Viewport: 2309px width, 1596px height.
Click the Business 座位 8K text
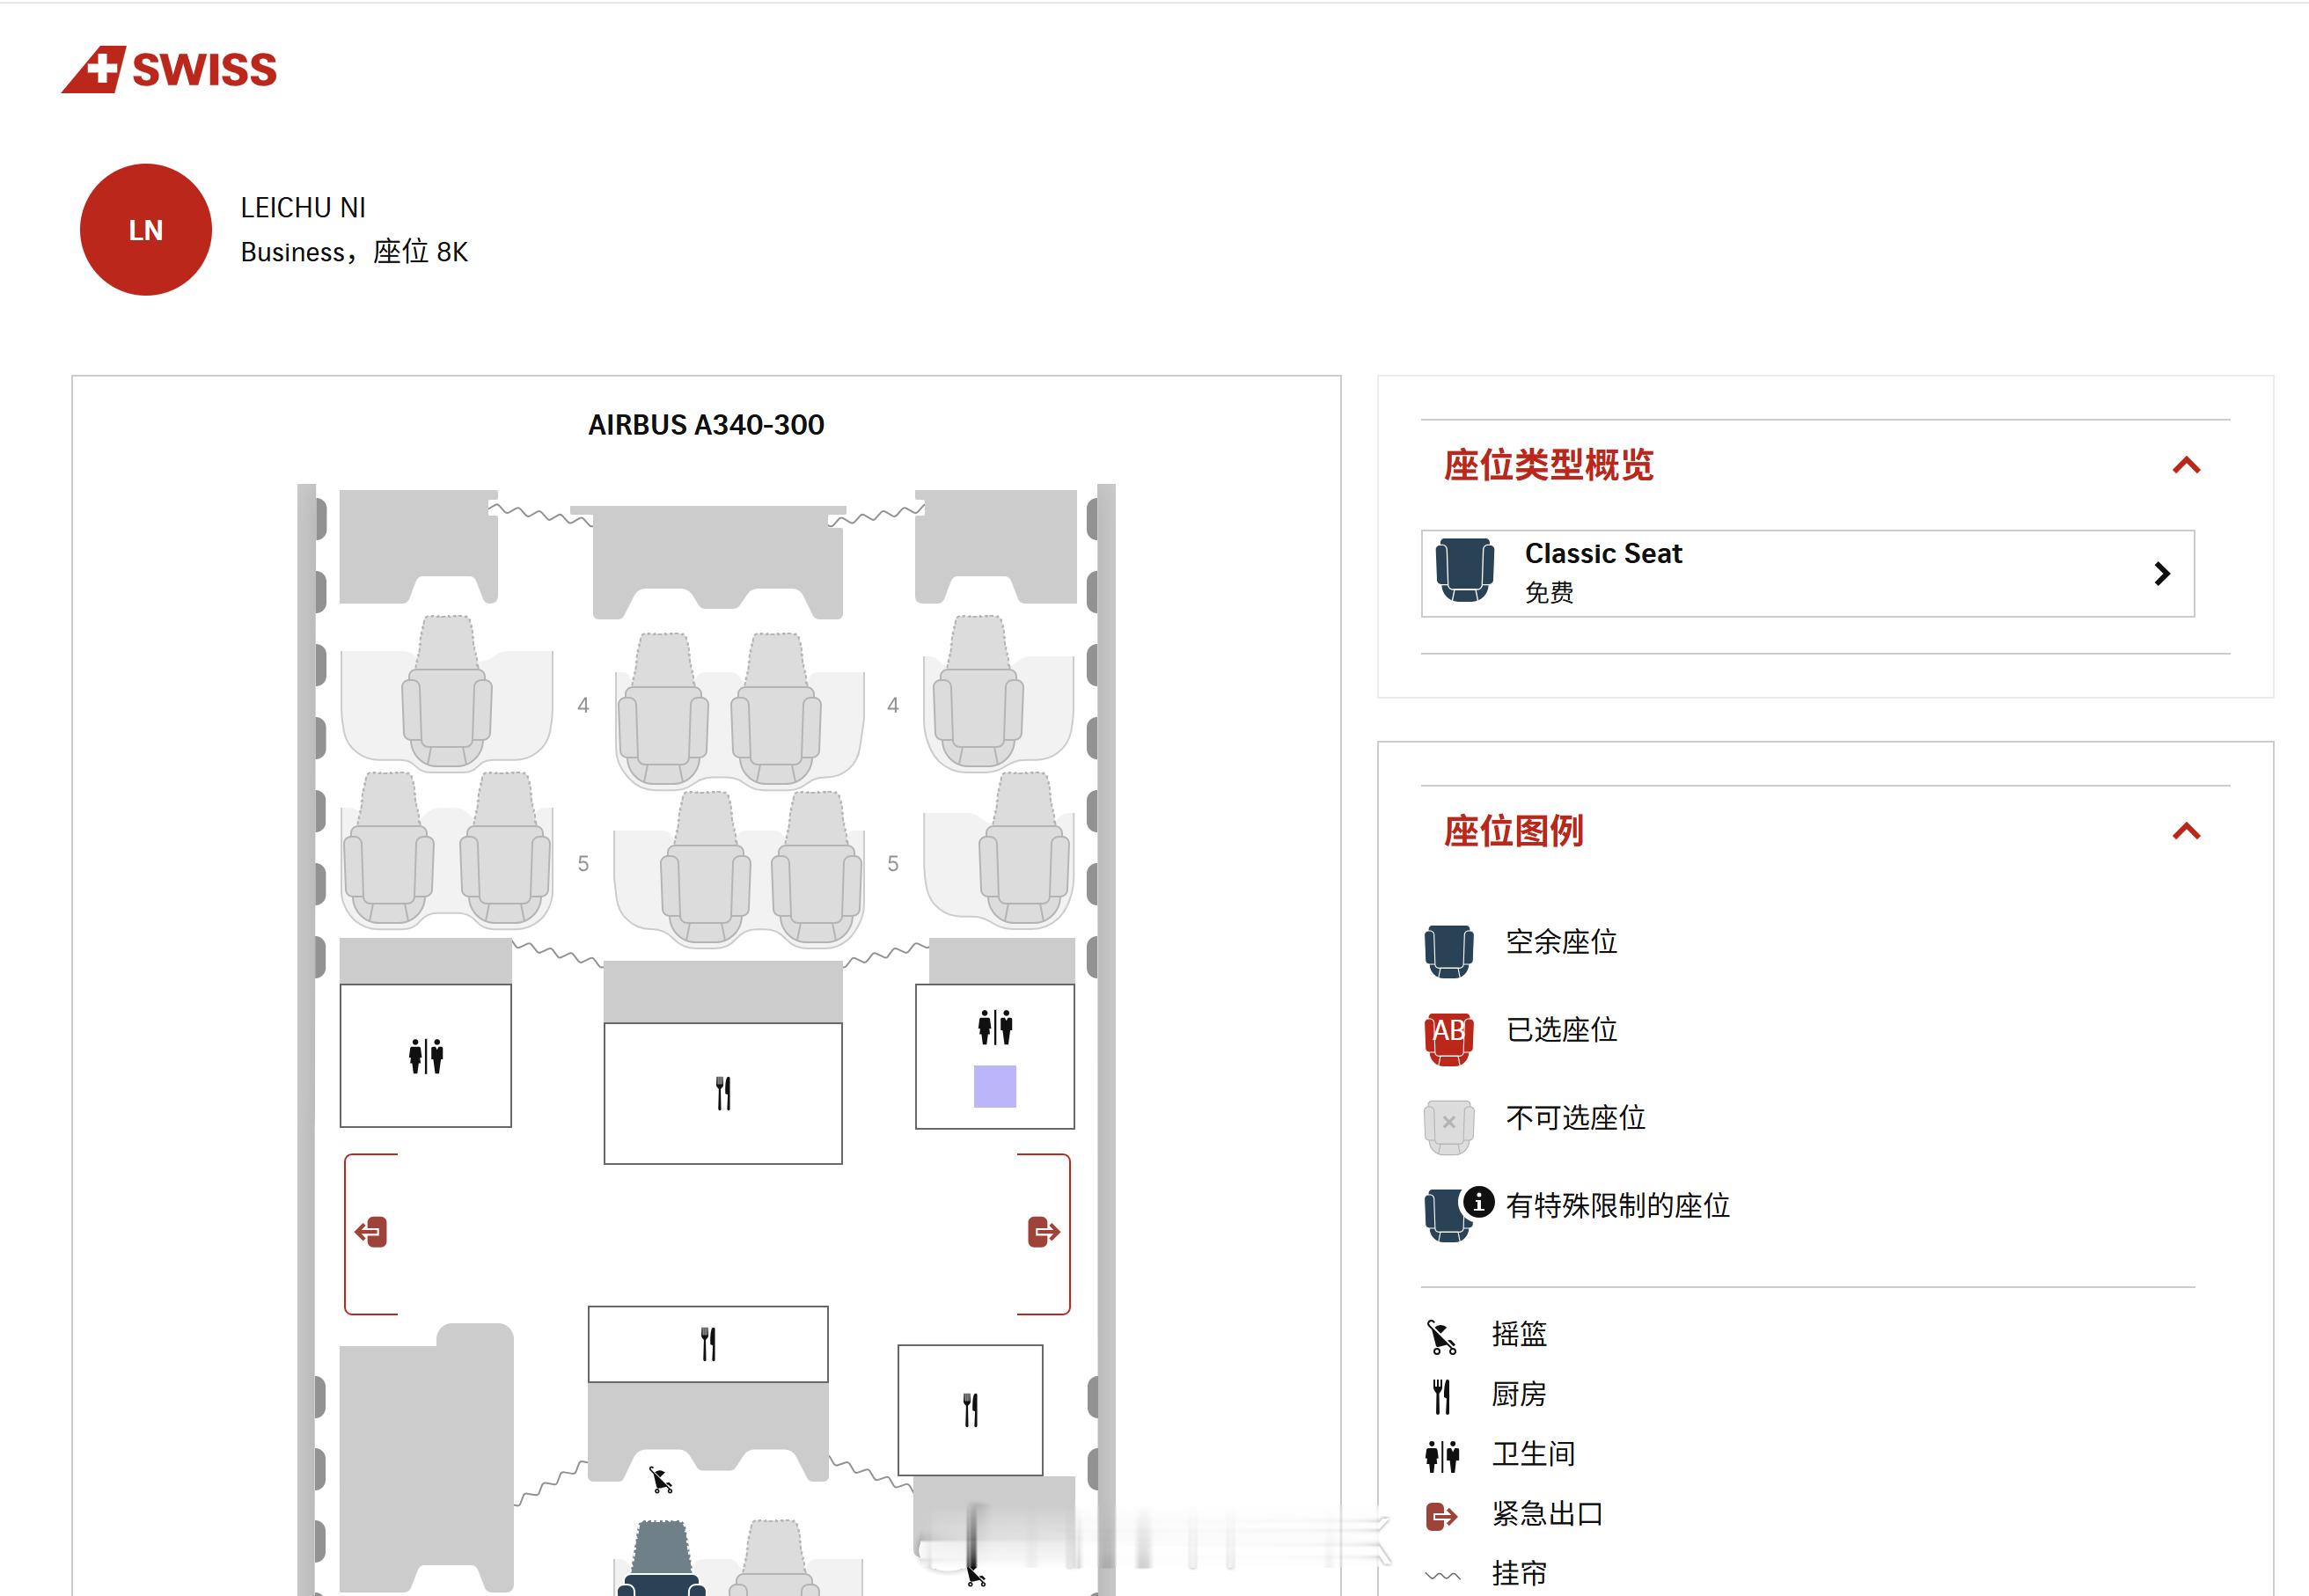(354, 252)
